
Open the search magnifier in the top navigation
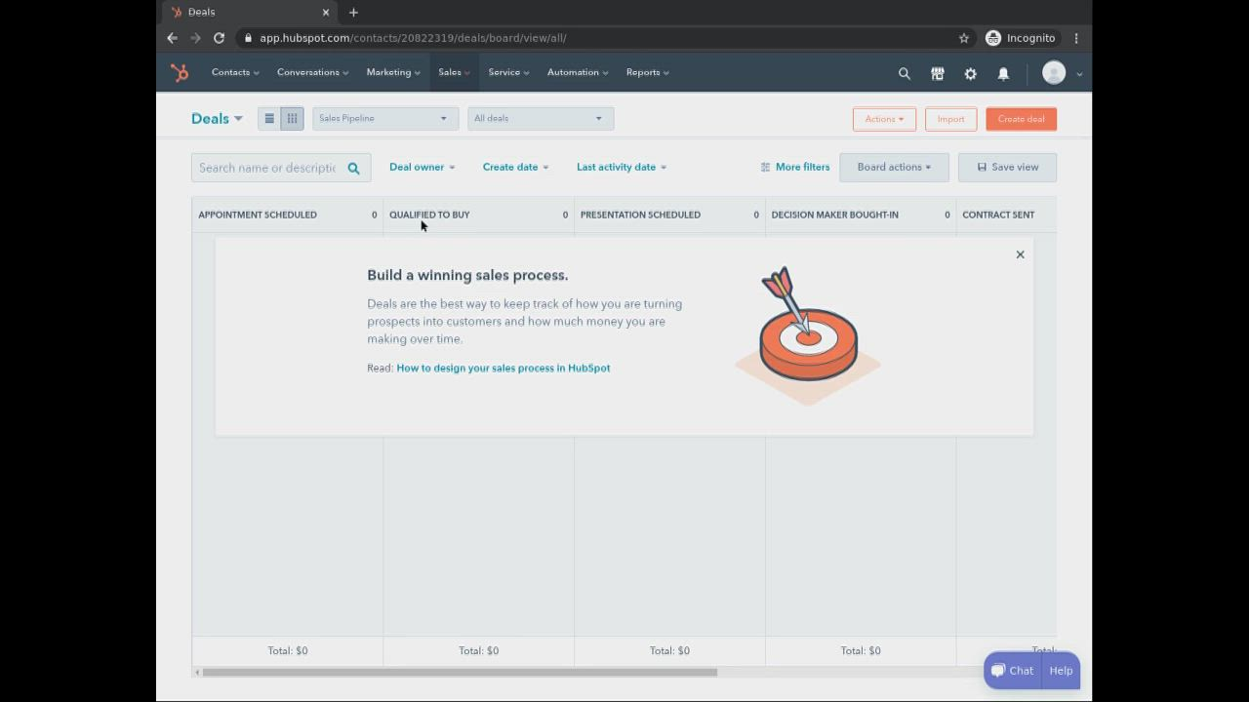905,73
